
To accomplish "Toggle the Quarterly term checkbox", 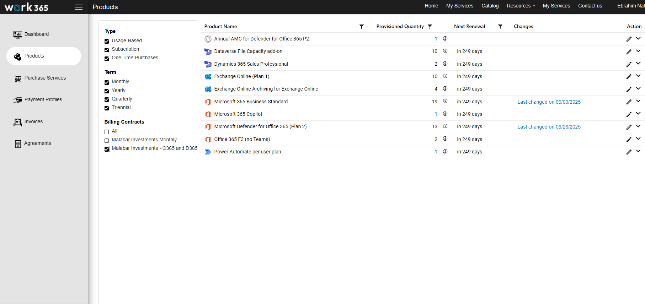I will (x=107, y=99).
